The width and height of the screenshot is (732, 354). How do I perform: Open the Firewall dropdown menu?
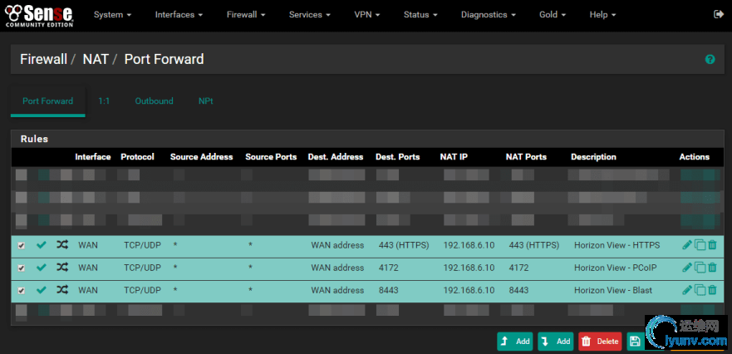246,14
